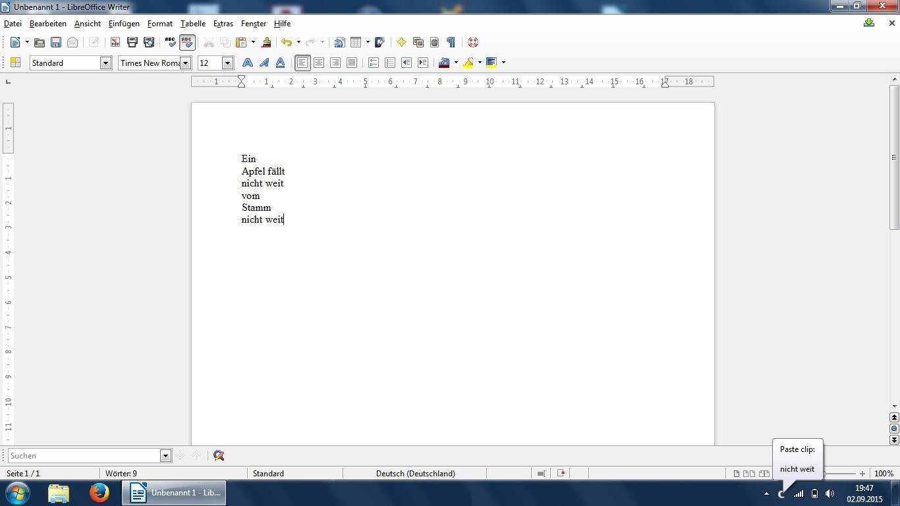Image resolution: width=900 pixels, height=506 pixels.
Task: Toggle formatting marks pilcrow
Action: tap(451, 42)
